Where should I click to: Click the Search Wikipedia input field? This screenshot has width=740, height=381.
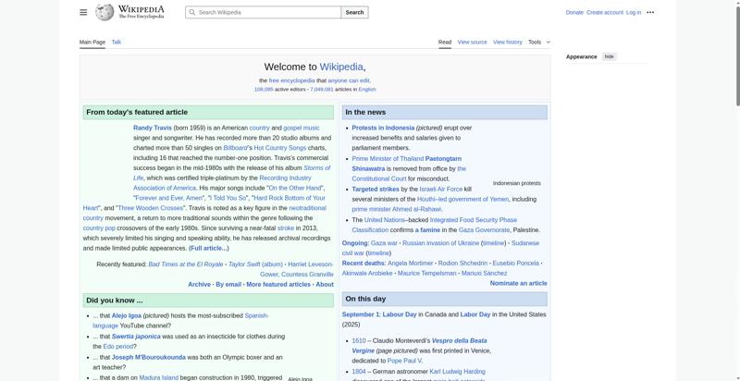264,12
